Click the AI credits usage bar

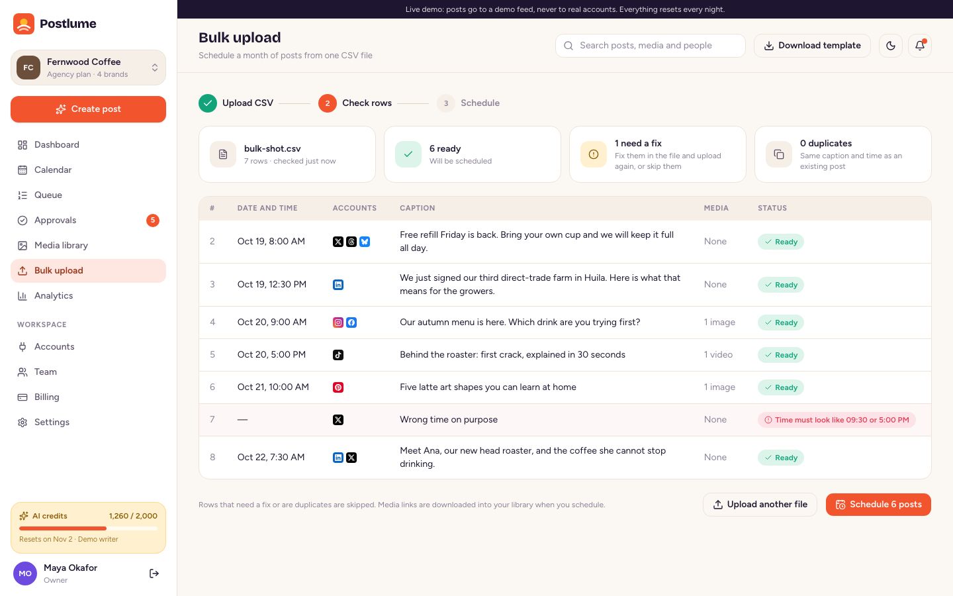88,528
